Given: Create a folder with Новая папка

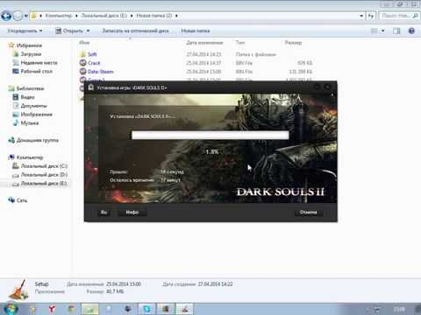Looking at the screenshot, I should pyautogui.click(x=196, y=31).
